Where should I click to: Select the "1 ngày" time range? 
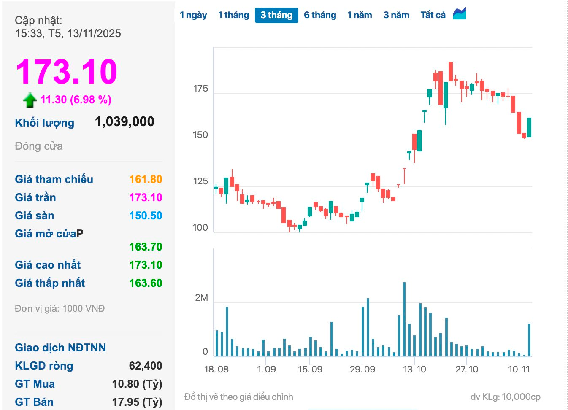pos(193,15)
